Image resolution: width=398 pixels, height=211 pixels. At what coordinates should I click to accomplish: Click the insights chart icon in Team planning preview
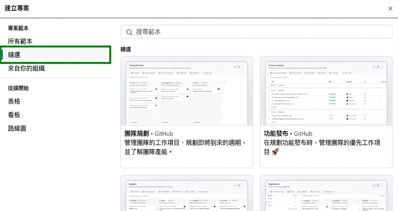click(x=235, y=67)
